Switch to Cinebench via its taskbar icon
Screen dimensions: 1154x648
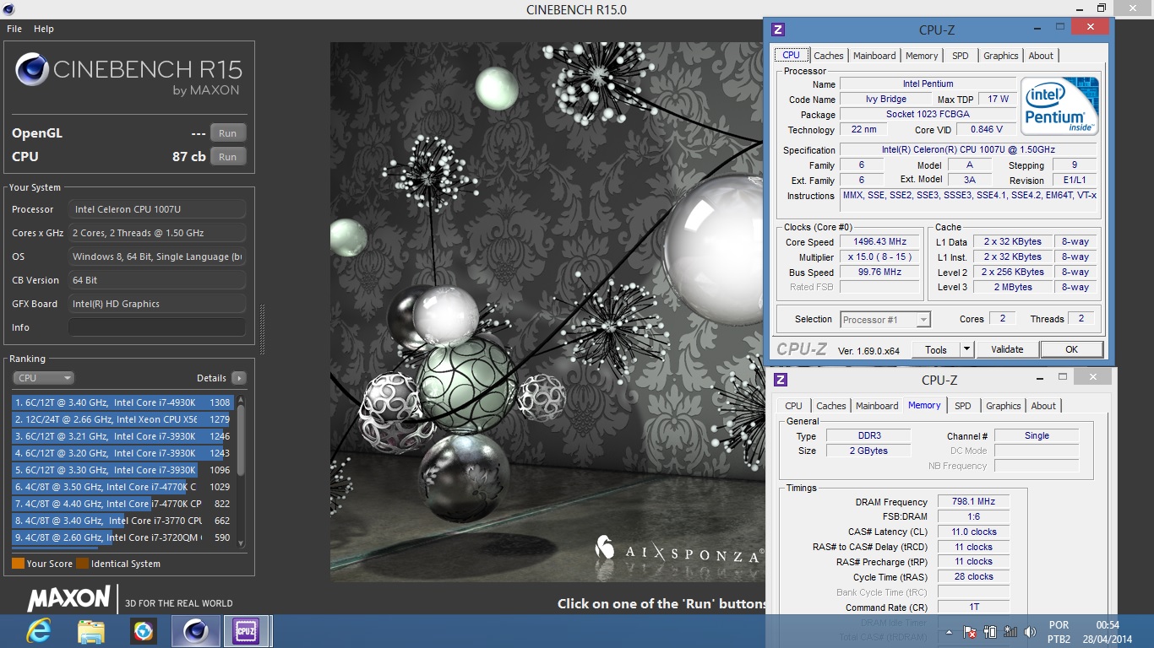tap(196, 631)
